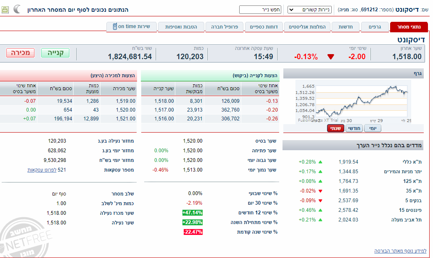Screen dimensions: 433x258
Task: Open the דוחות כספיים tab
Action: [264, 27]
